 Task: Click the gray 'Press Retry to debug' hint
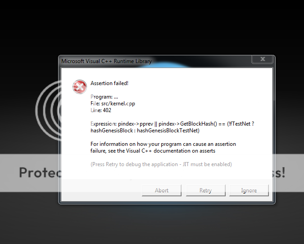(161, 164)
